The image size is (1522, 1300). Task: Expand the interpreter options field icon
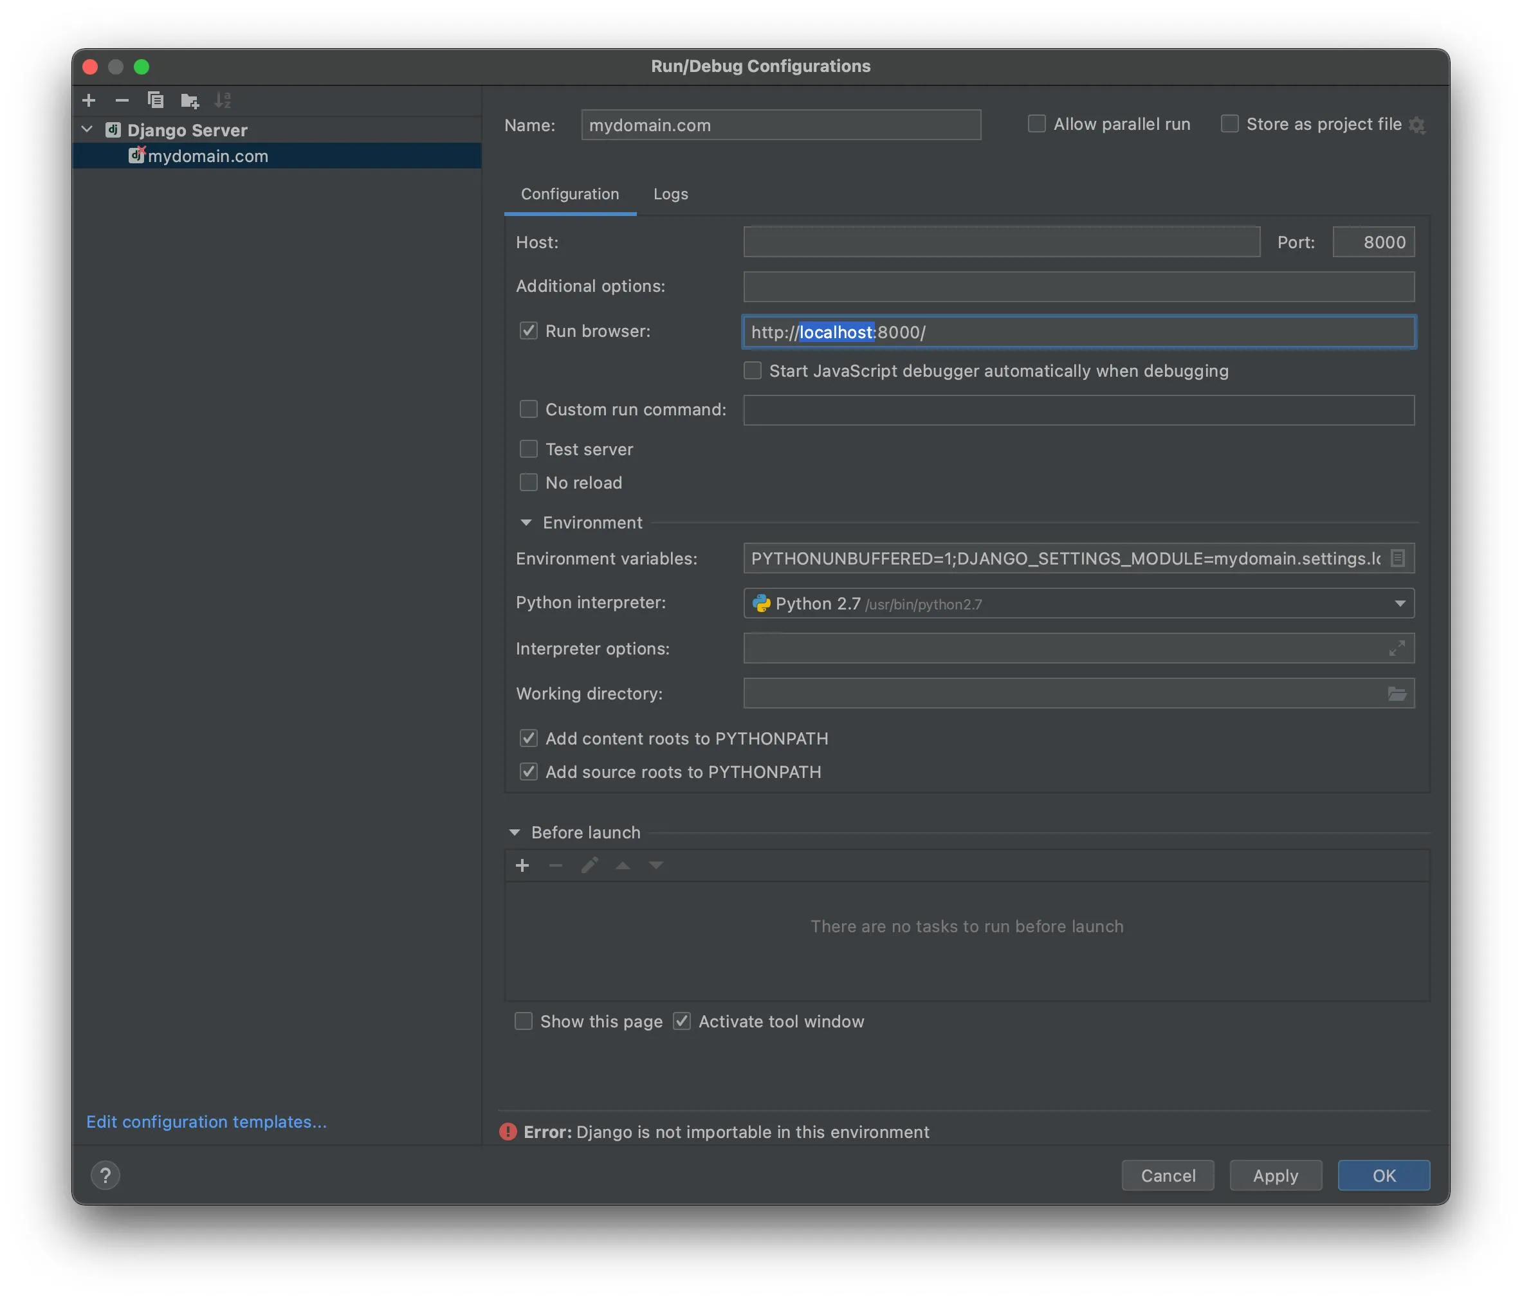point(1397,648)
